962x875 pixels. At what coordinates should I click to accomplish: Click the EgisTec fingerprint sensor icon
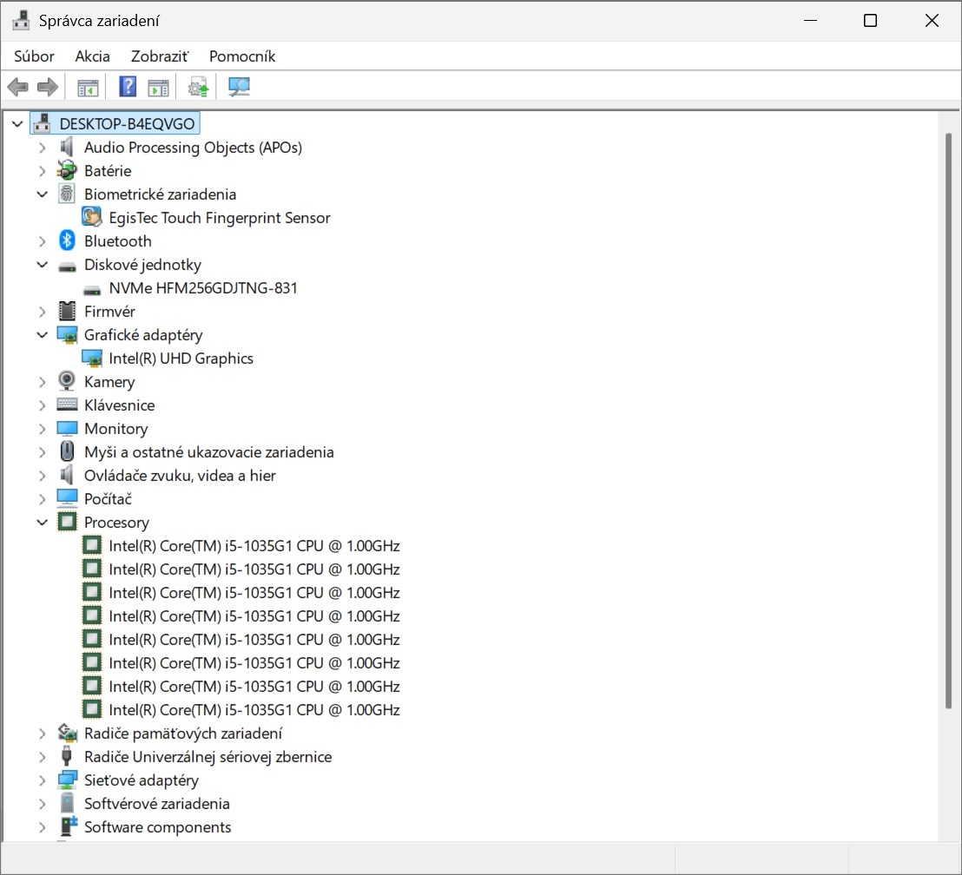tap(92, 217)
